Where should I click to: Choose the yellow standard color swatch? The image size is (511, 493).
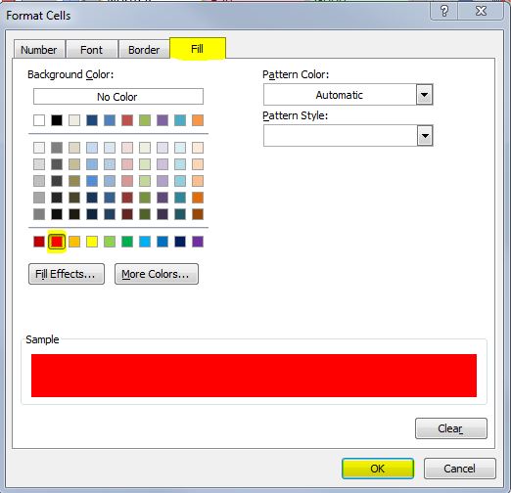click(x=92, y=242)
